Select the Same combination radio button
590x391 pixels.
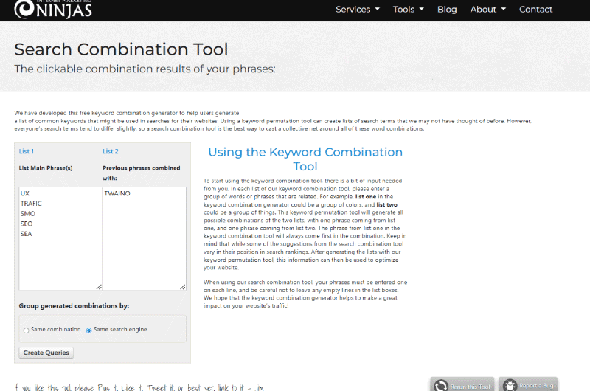click(26, 331)
